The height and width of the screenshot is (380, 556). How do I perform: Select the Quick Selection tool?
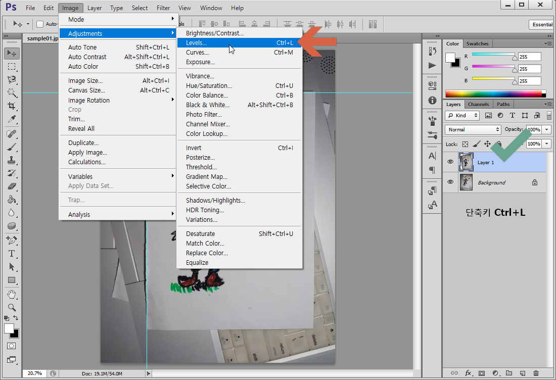click(12, 93)
